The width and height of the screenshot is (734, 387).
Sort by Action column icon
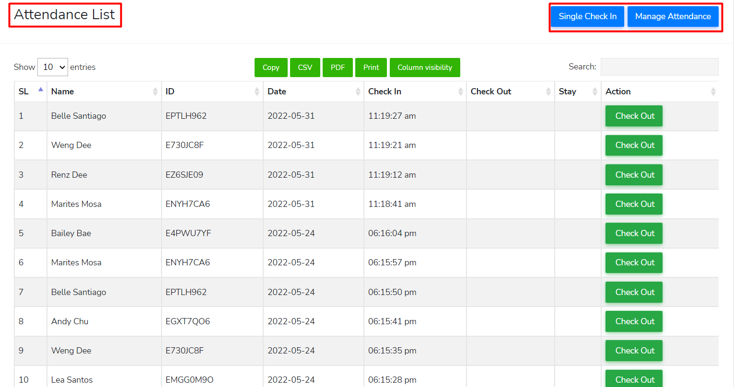coord(713,91)
